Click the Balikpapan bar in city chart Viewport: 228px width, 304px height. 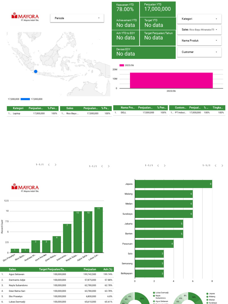point(150,273)
